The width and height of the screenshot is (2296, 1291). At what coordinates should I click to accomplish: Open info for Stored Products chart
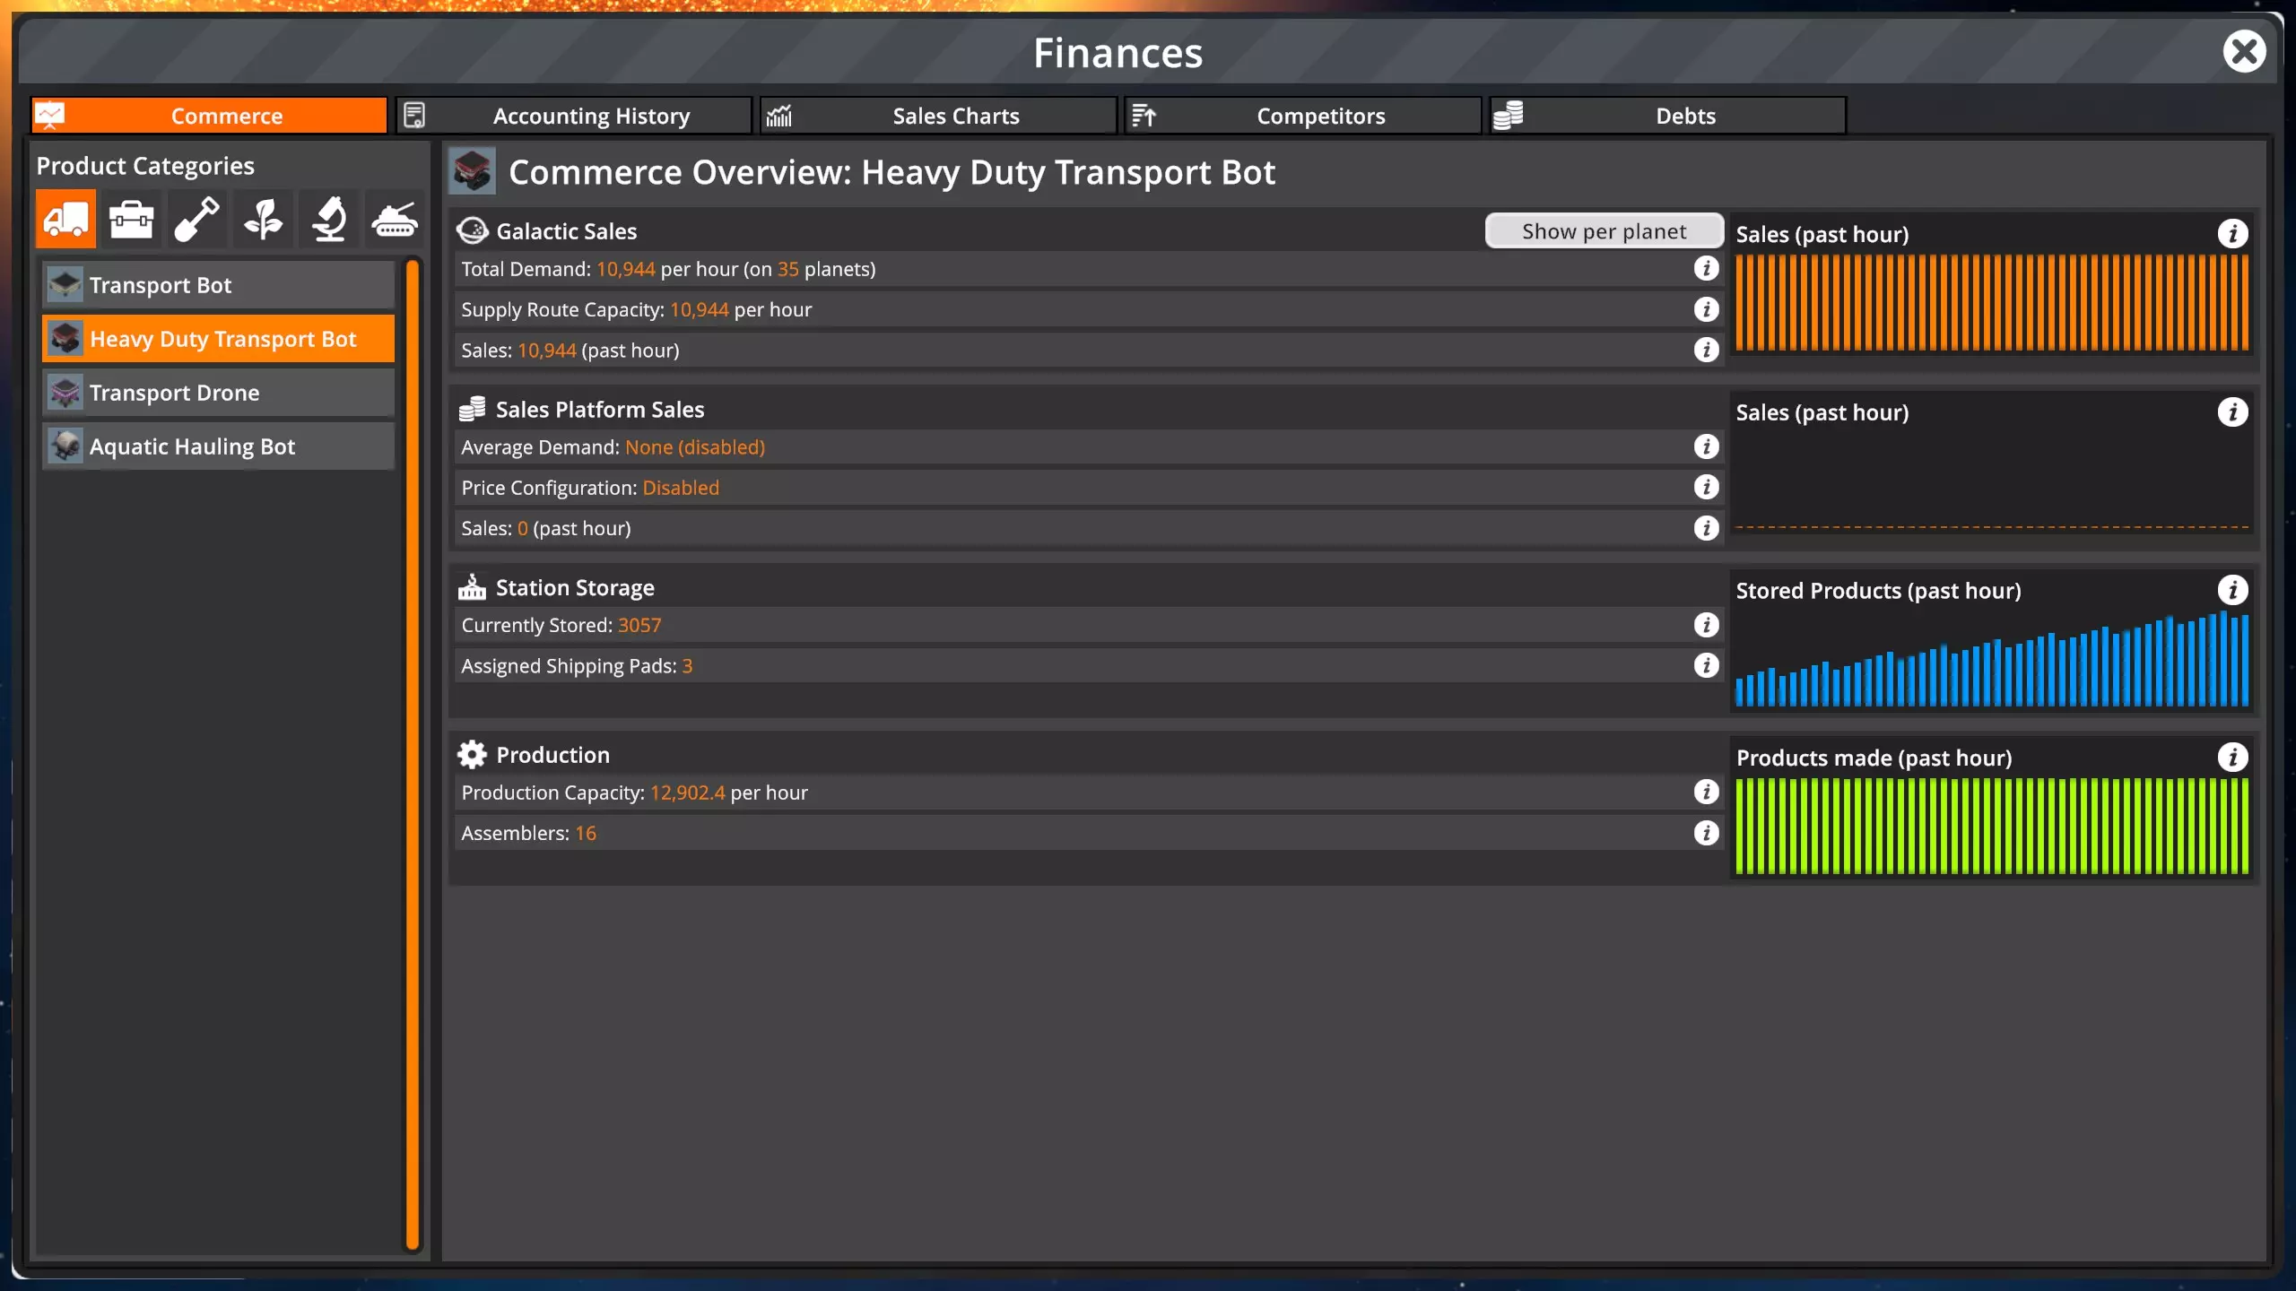pos(2232,591)
